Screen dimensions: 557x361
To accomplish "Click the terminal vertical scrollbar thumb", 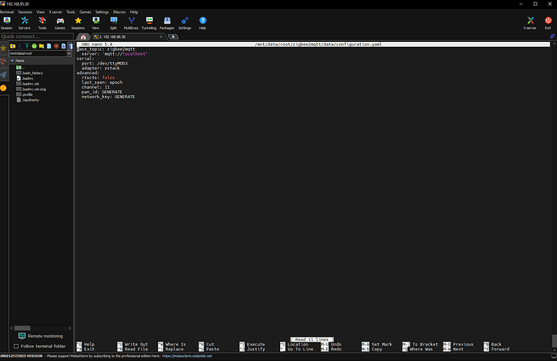I will click(554, 341).
